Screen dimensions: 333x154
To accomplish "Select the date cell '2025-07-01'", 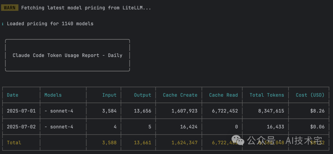I will pyautogui.click(x=21, y=111).
